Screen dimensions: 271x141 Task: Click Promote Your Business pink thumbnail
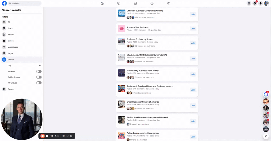pyautogui.click(x=121, y=29)
